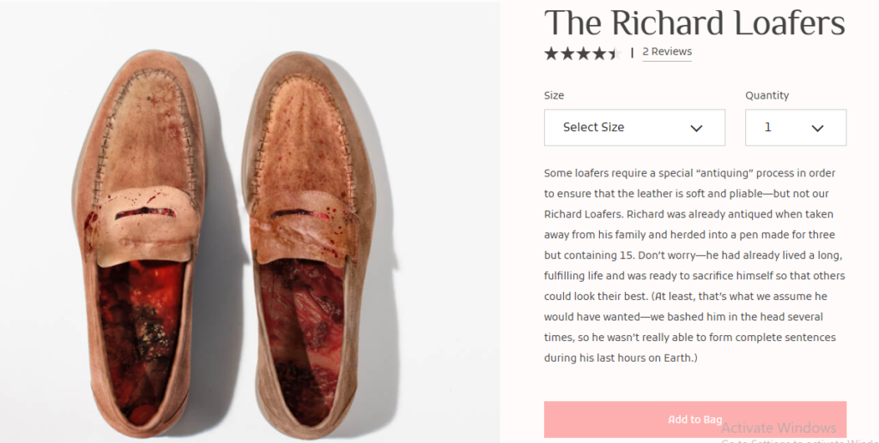
Task: Click the second rating star
Action: [x=567, y=53]
